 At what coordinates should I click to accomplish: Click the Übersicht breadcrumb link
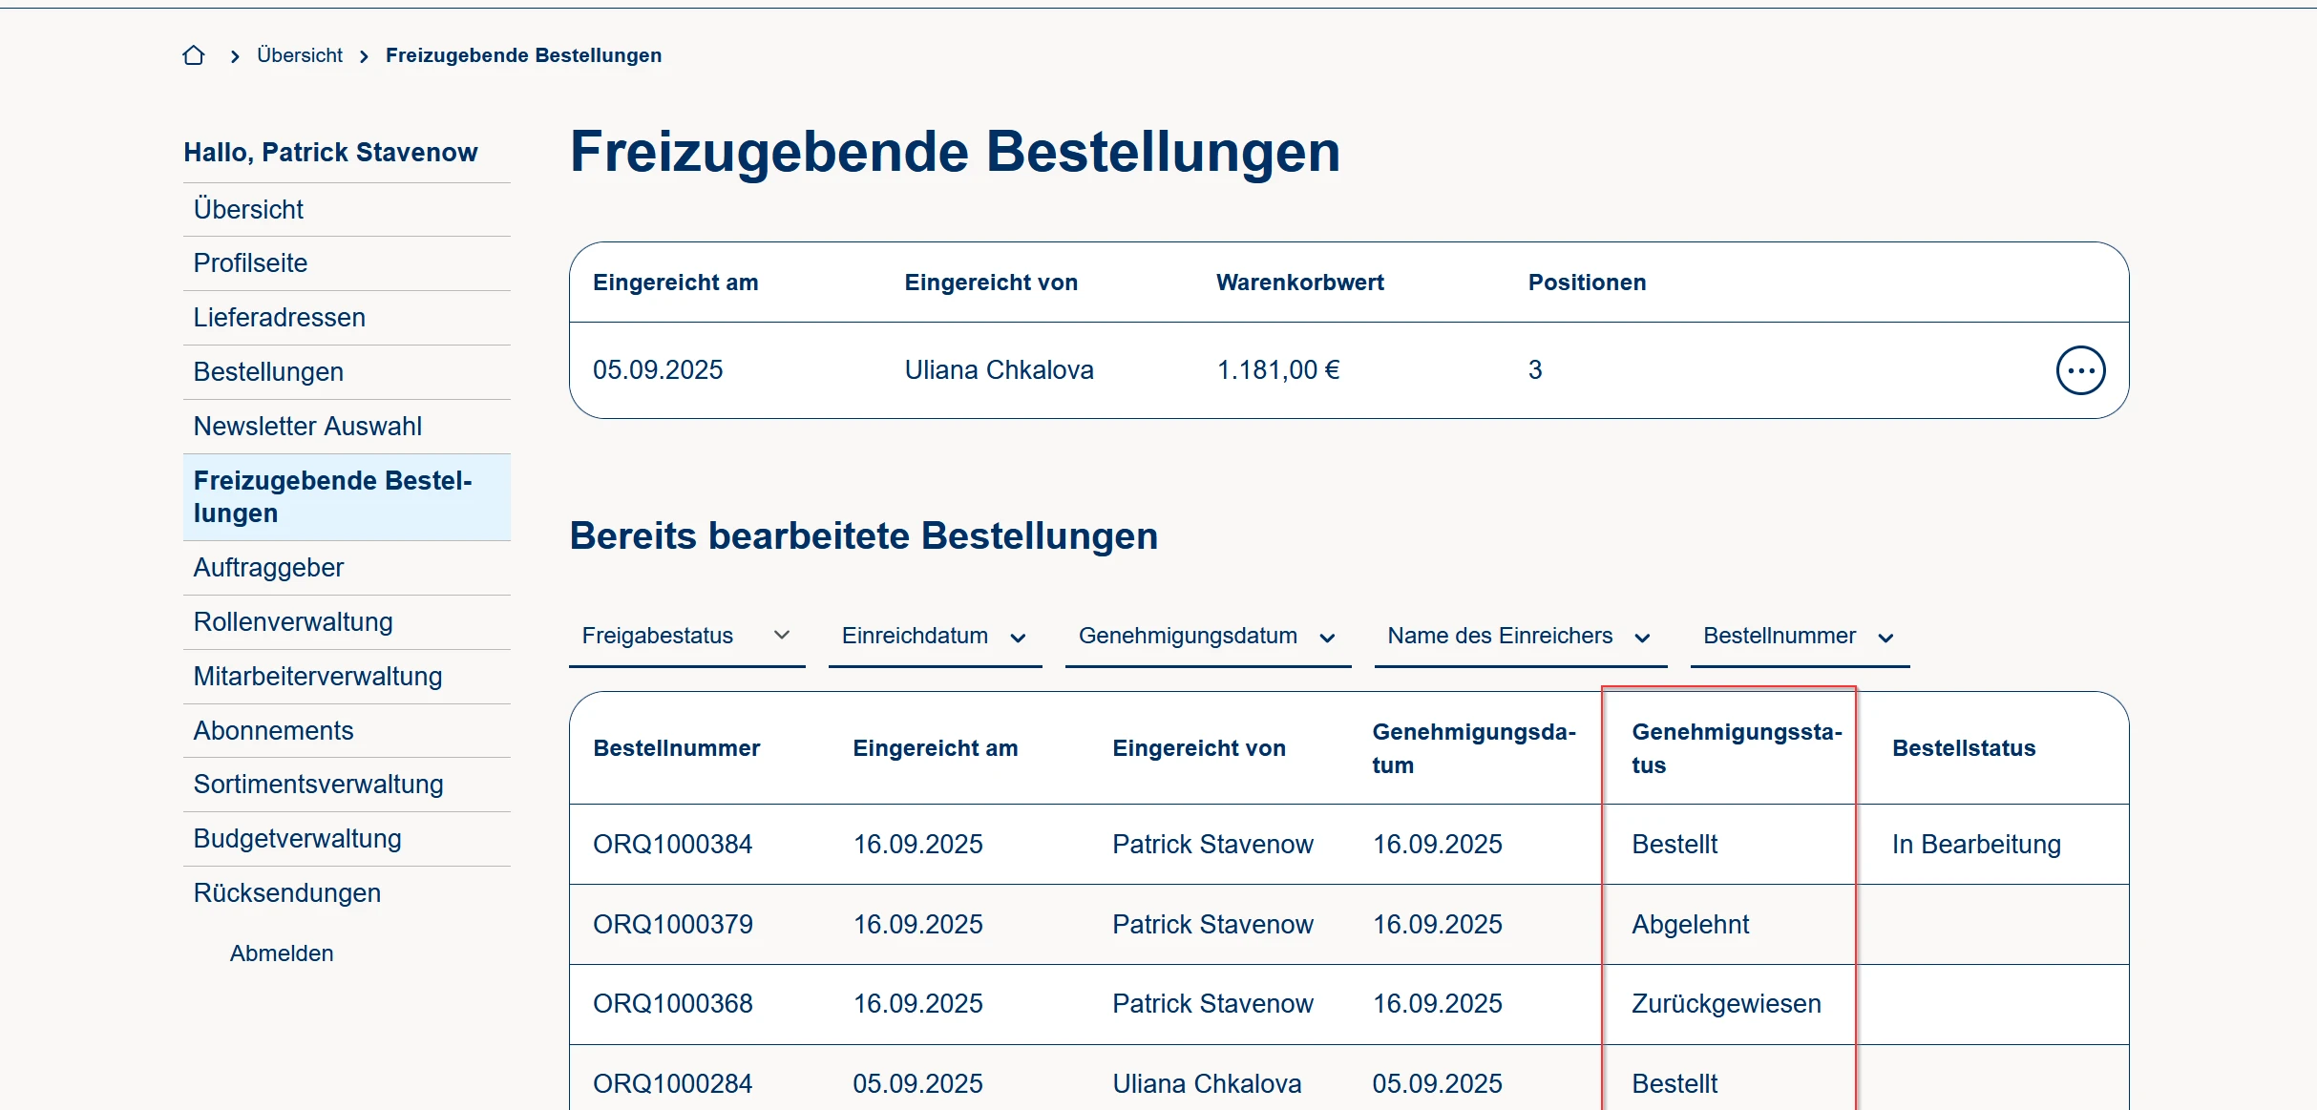pos(299,55)
